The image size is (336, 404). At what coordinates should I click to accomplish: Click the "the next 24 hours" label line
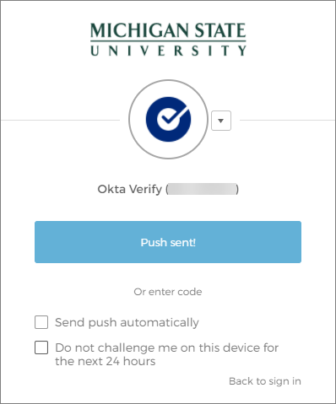(106, 361)
